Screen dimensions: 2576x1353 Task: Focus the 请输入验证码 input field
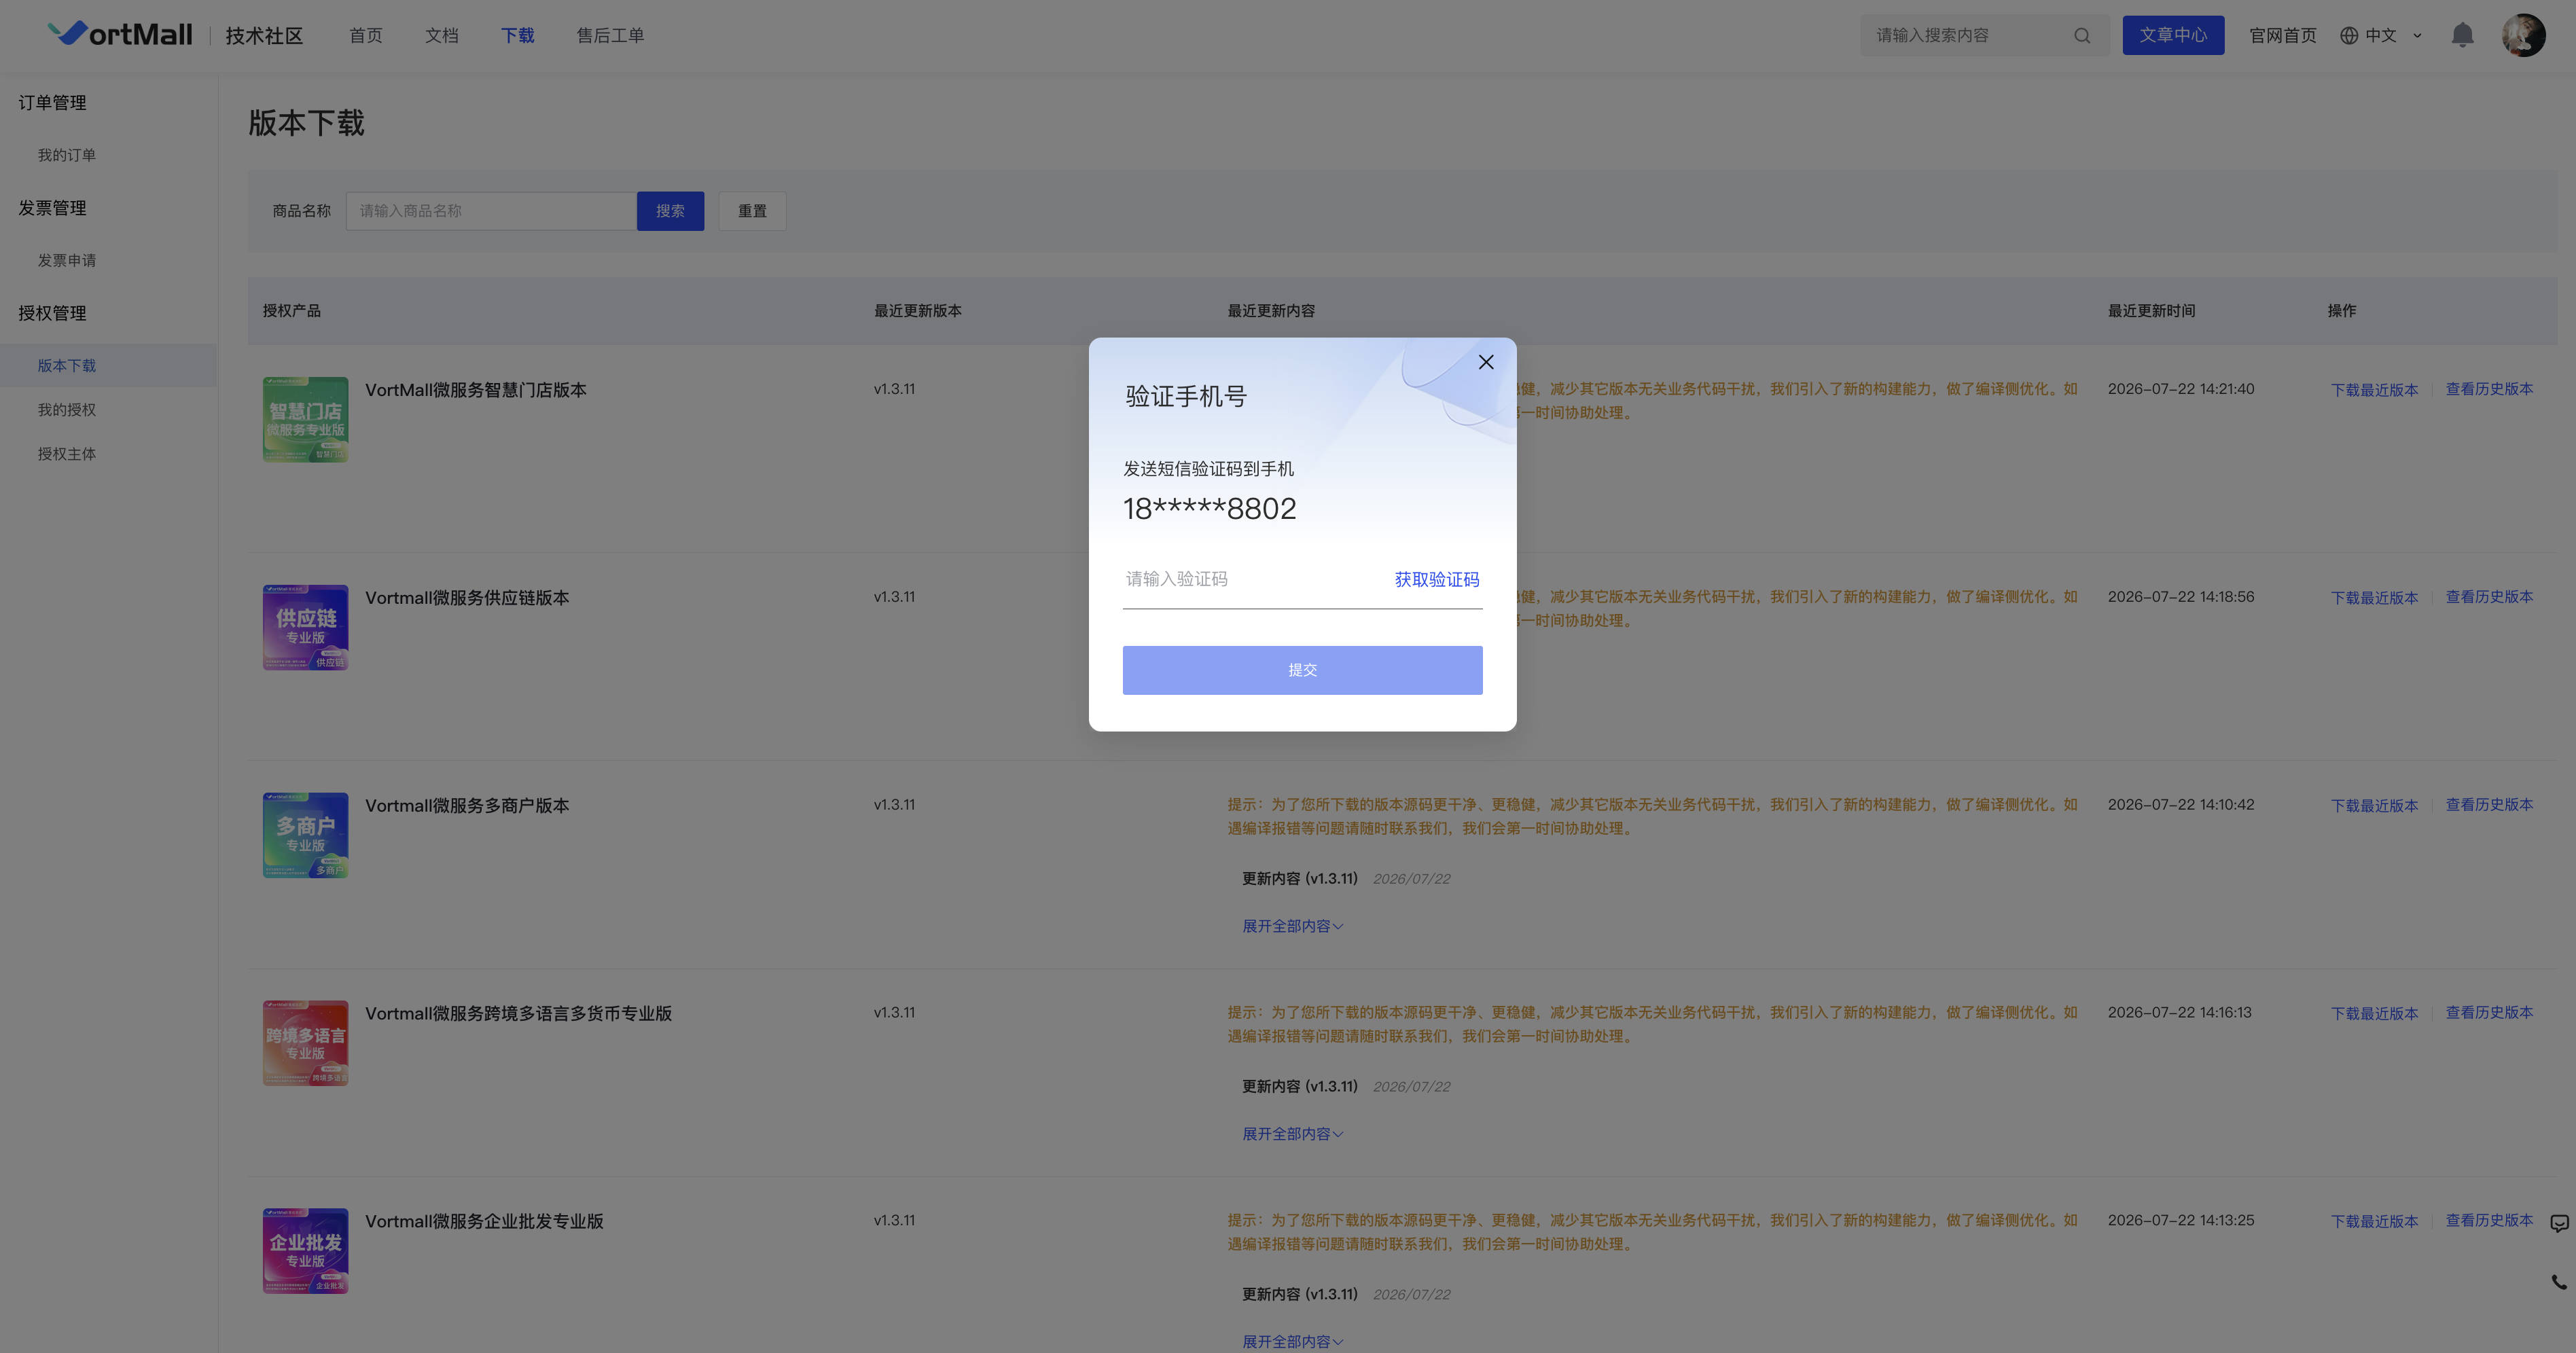tap(1250, 579)
